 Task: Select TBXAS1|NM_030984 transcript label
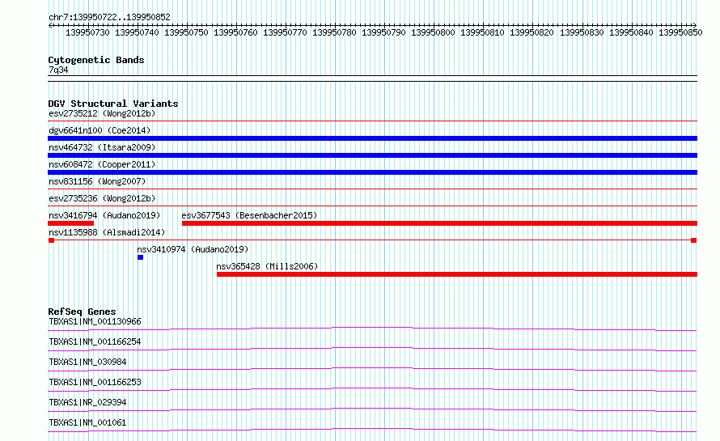[x=87, y=362]
